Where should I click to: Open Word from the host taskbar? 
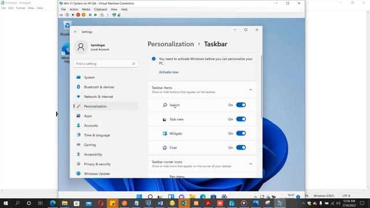coord(160,203)
